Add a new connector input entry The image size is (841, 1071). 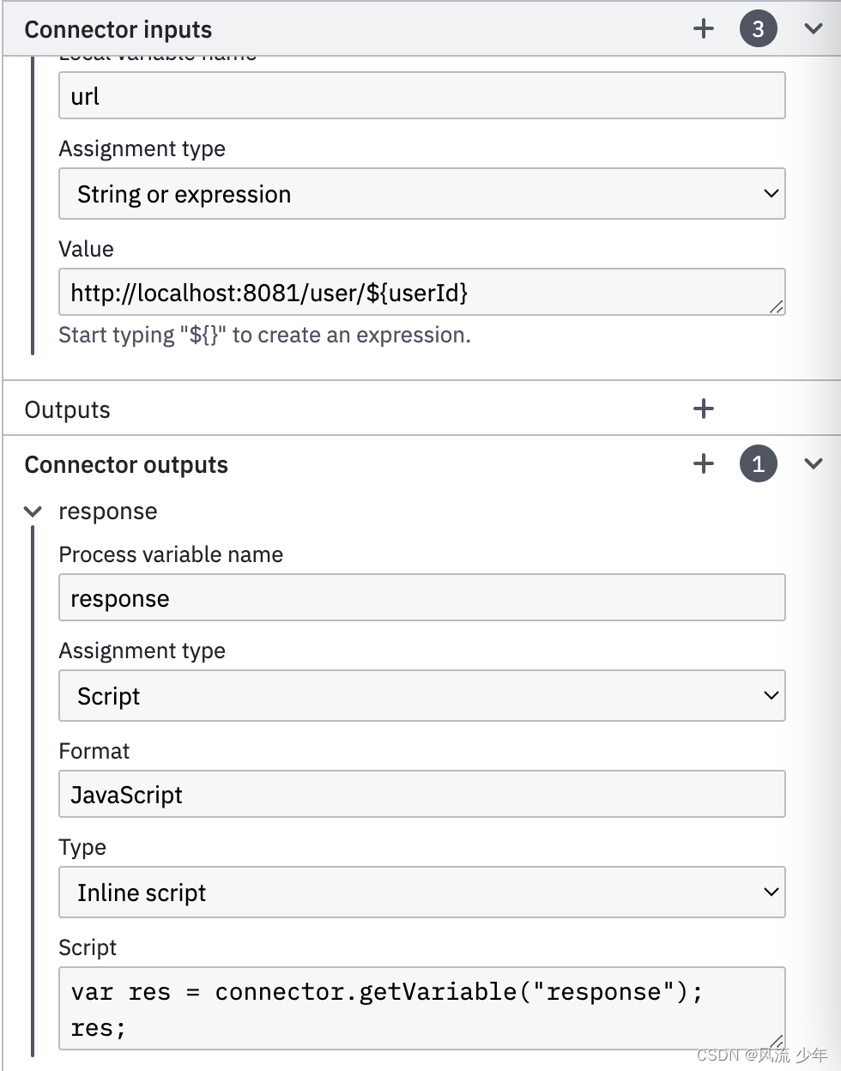704,28
